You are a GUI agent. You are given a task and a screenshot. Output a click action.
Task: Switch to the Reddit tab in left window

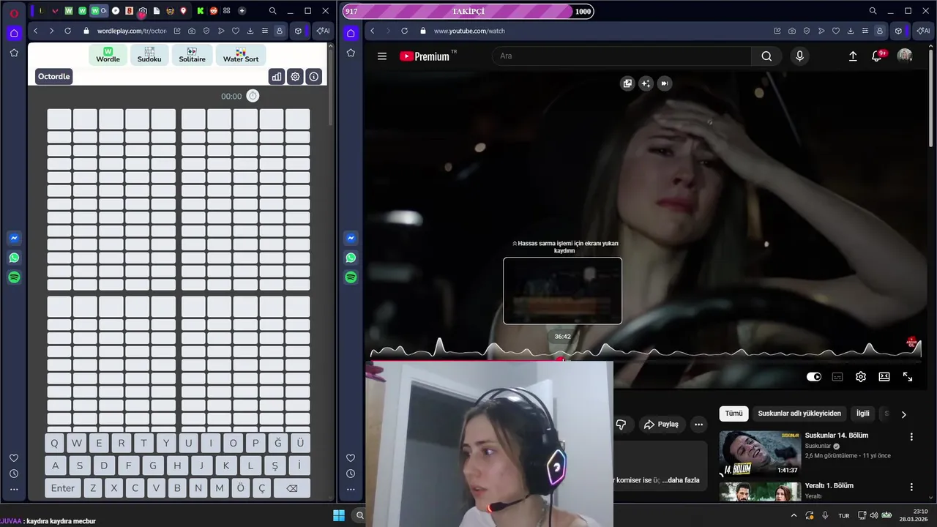click(214, 11)
